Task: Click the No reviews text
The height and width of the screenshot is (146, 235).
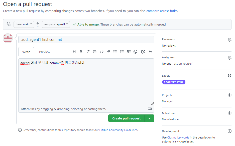Action: pyautogui.click(x=169, y=46)
